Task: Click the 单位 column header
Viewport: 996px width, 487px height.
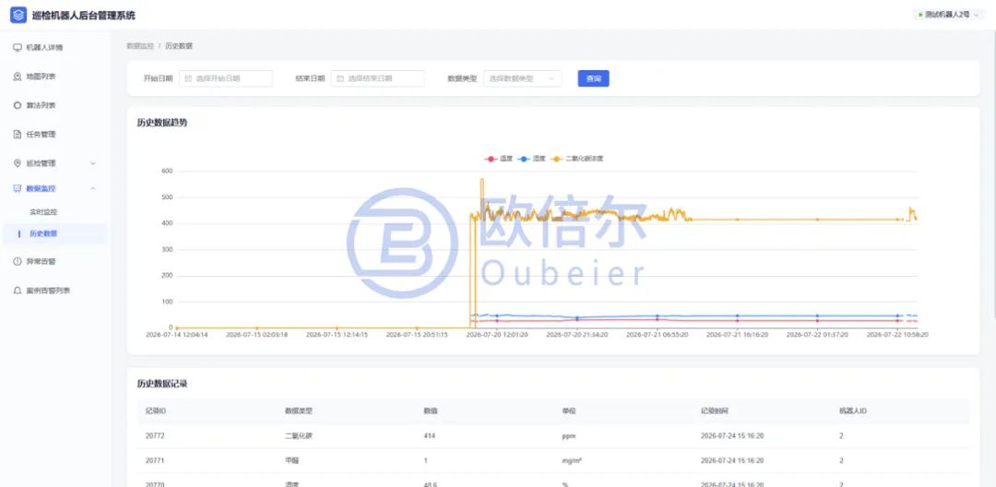Action: [568, 411]
